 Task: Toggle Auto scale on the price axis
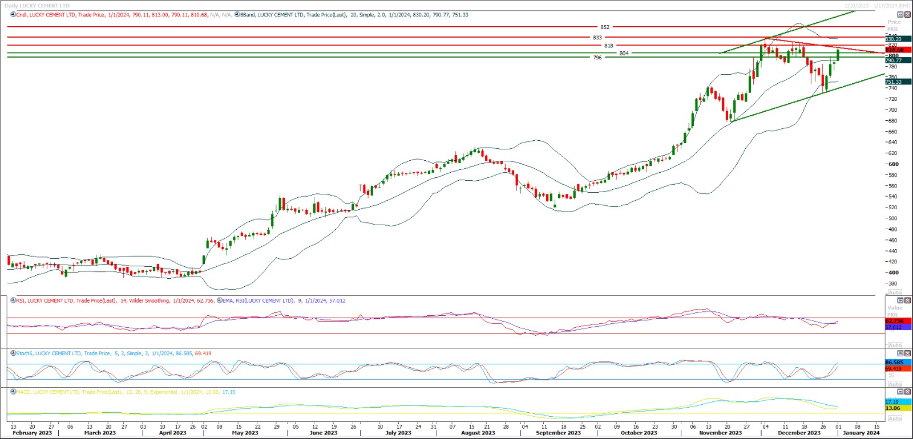tap(895, 292)
